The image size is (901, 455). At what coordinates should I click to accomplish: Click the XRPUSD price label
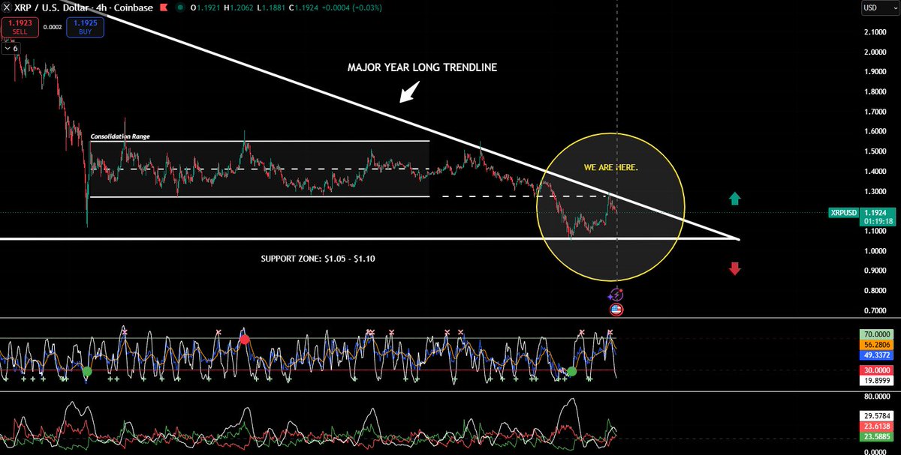(844, 213)
